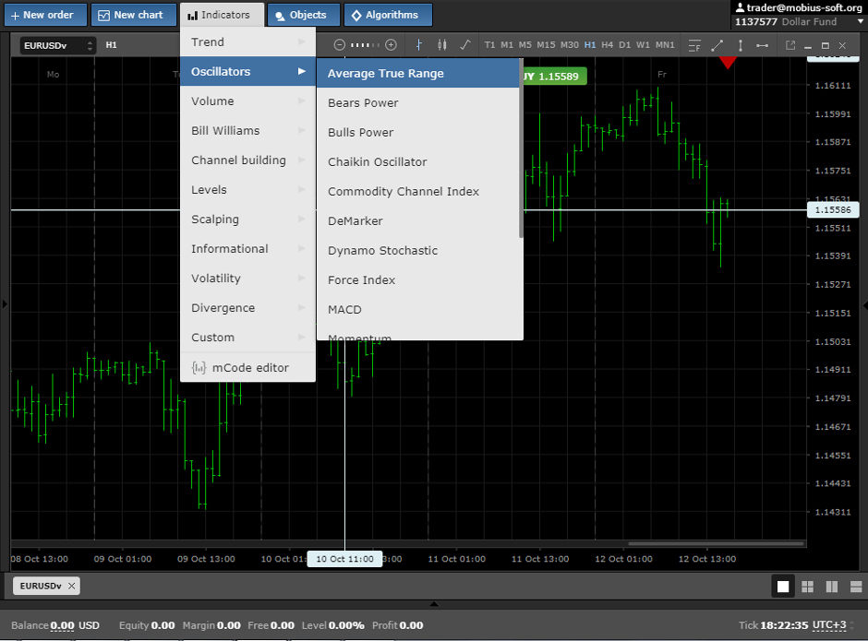The height and width of the screenshot is (641, 868).
Task: Pop the chart out to a new window
Action: tap(790, 45)
